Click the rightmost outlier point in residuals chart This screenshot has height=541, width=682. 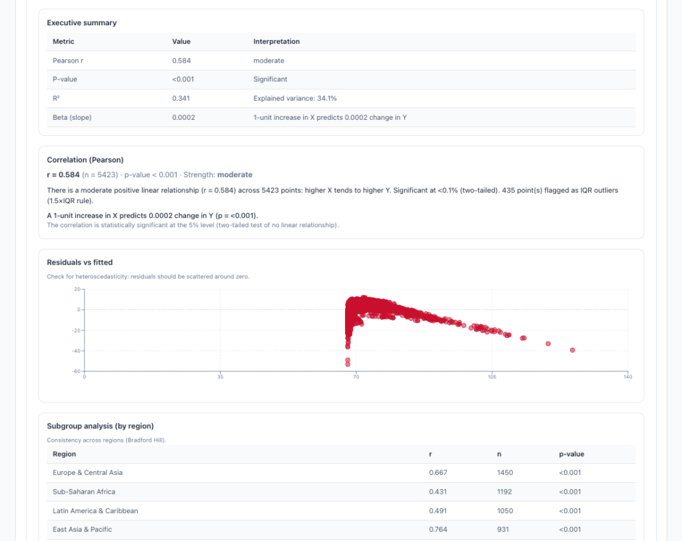(x=573, y=350)
